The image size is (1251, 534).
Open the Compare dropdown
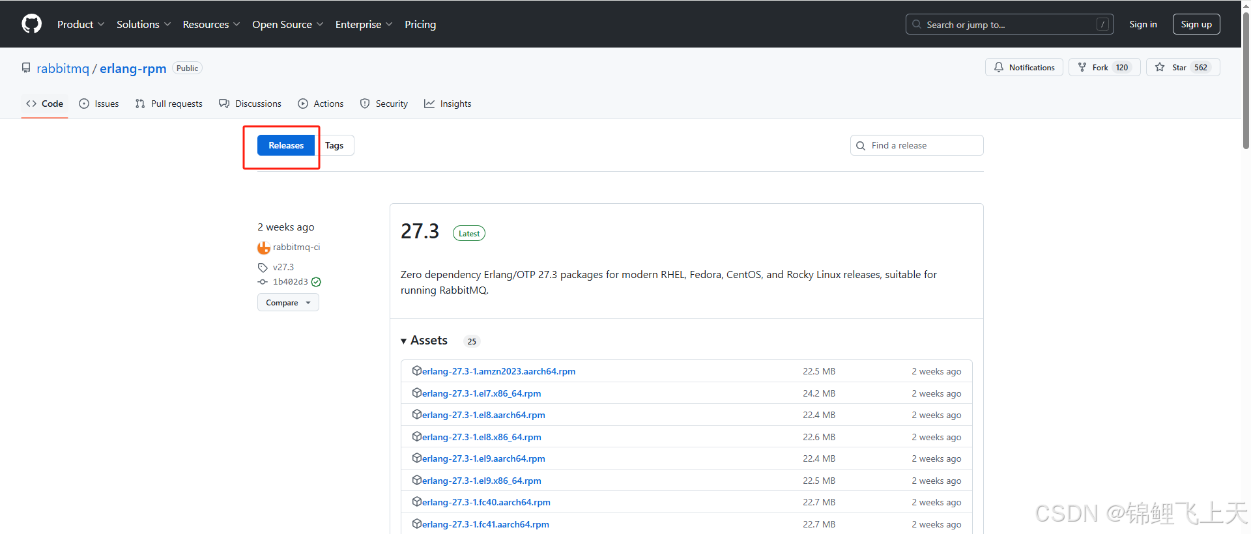pos(288,302)
